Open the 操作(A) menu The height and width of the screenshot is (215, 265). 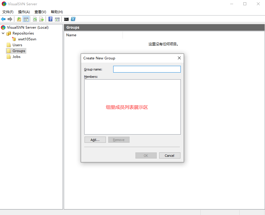[24, 12]
